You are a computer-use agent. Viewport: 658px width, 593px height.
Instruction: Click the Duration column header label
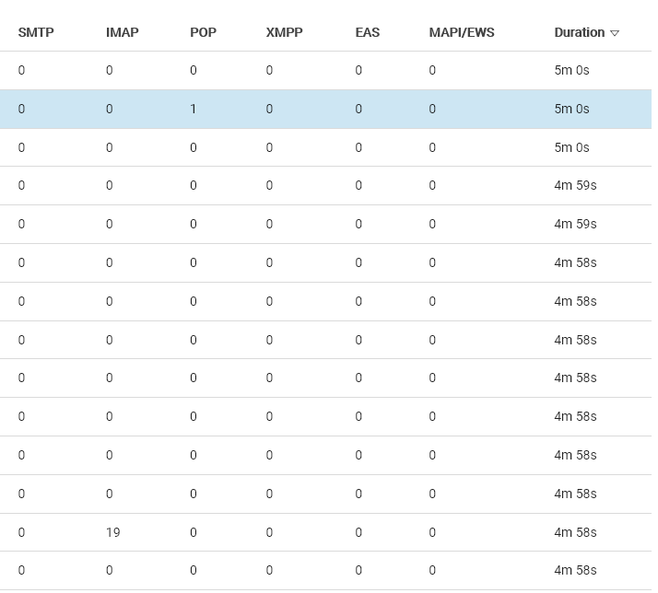click(x=579, y=32)
